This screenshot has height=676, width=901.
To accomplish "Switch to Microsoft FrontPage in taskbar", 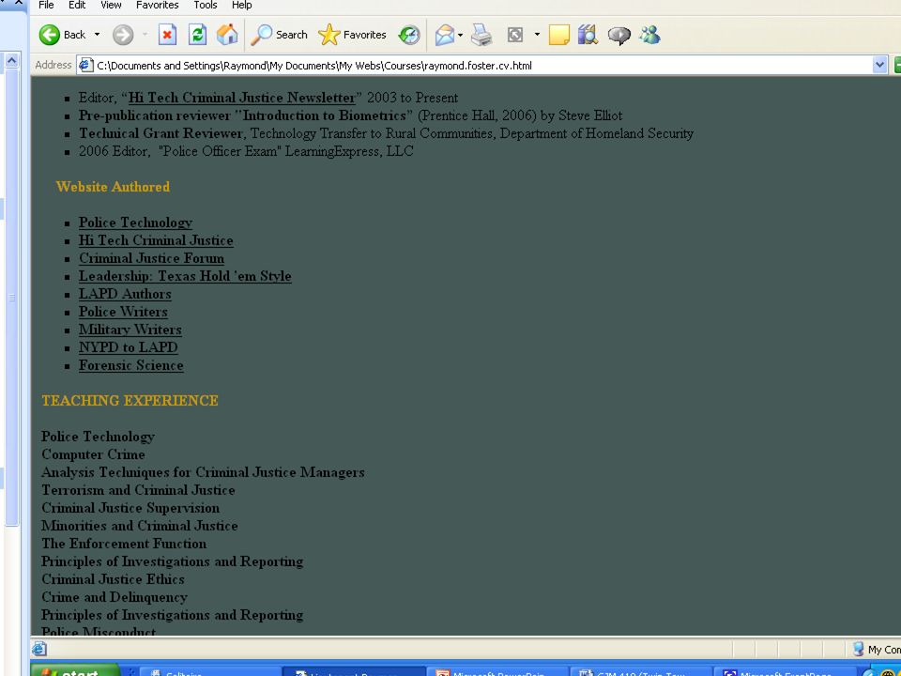I will (x=785, y=671).
